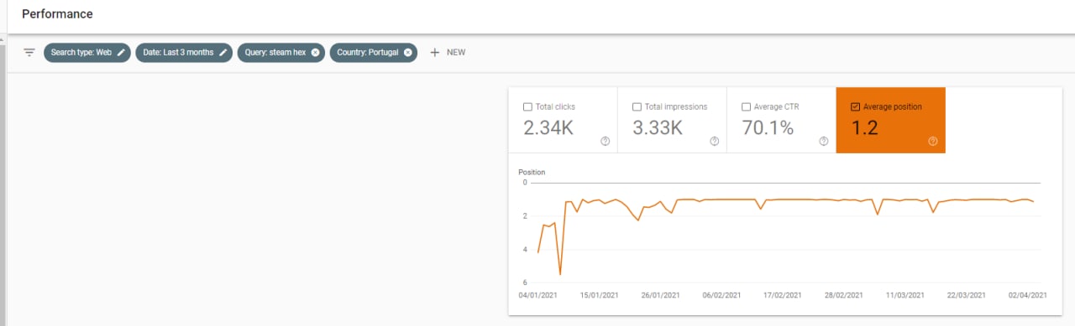Click the Query: steam hex chip
The height and width of the screenshot is (326, 1075).
(281, 52)
